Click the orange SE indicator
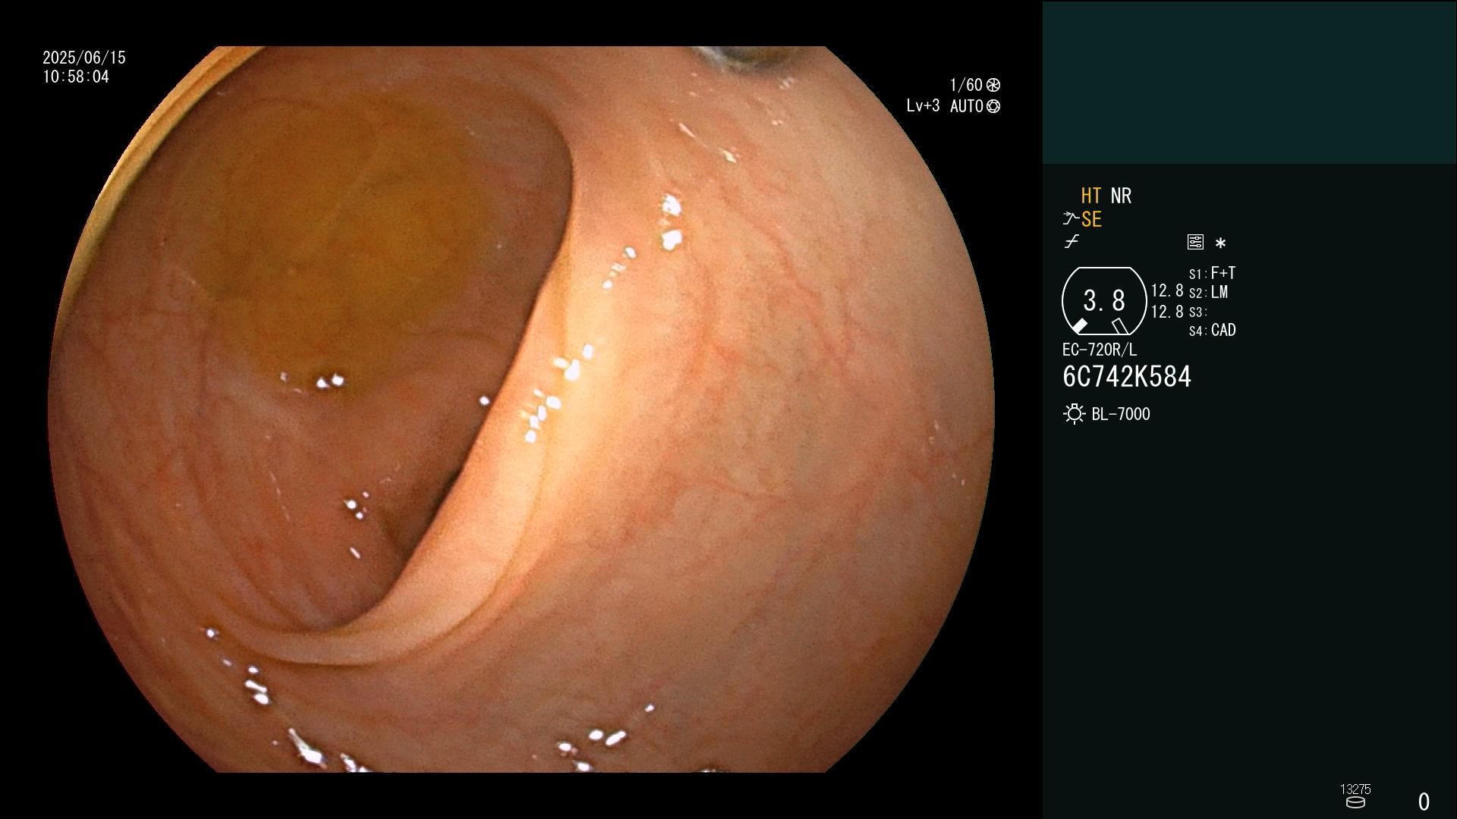 pos(1091,219)
